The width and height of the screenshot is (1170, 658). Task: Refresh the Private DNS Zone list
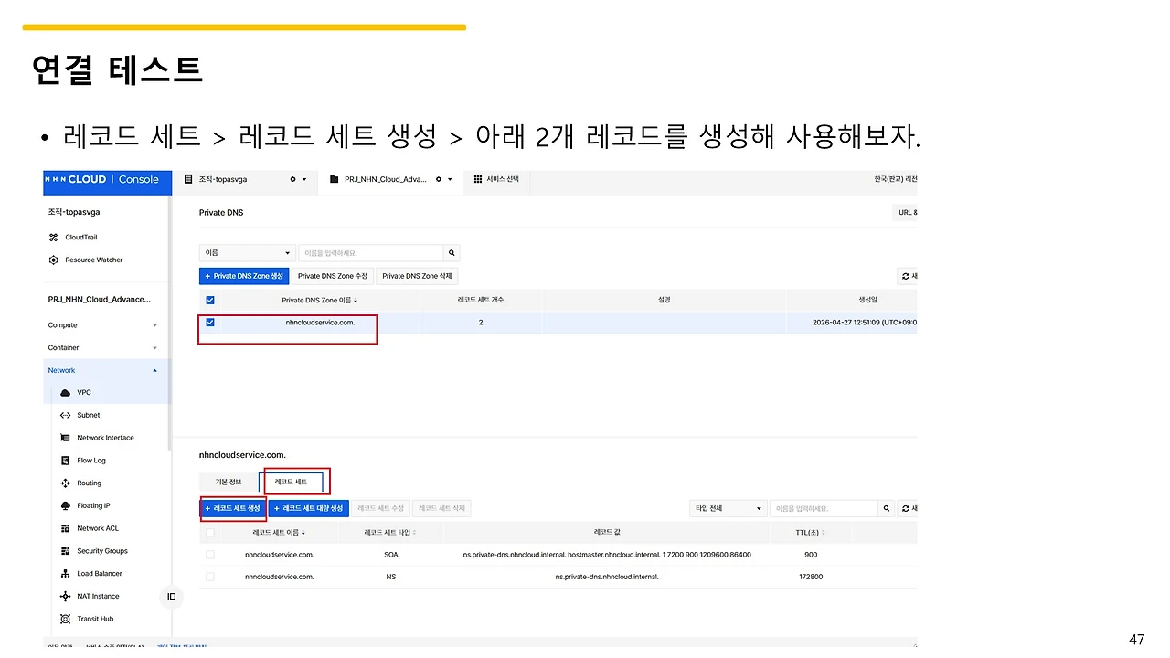[908, 276]
